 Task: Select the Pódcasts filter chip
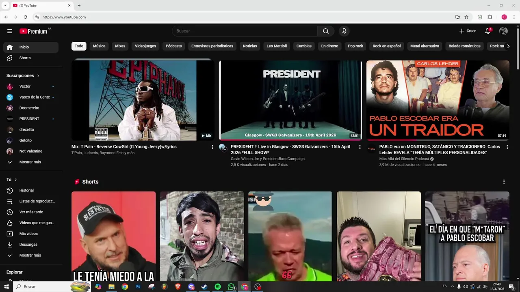tap(173, 46)
